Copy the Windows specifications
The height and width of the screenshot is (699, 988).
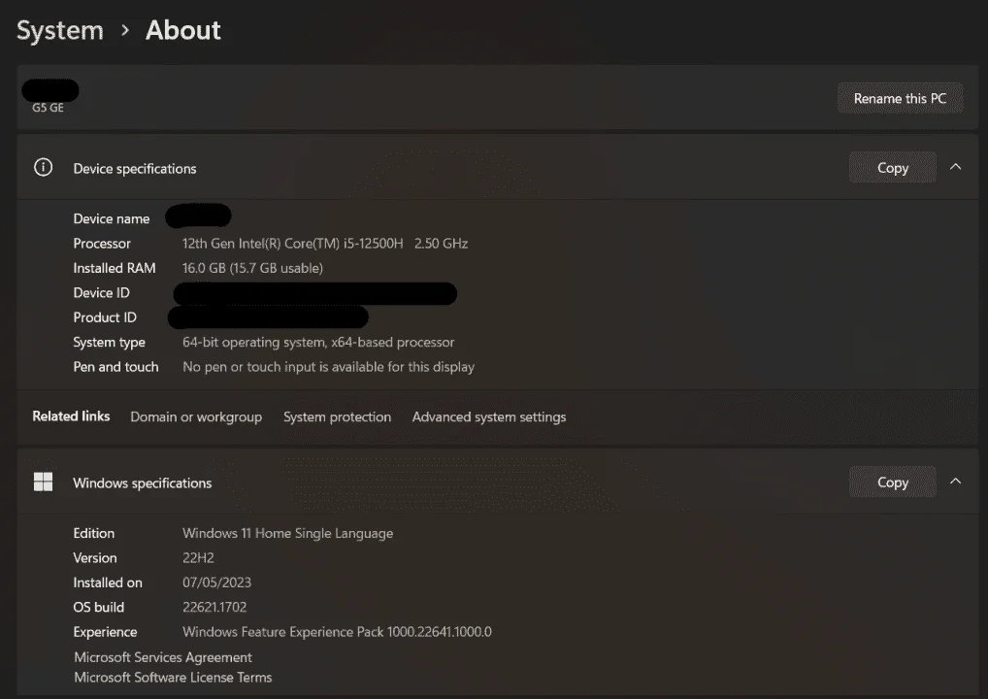tap(892, 483)
